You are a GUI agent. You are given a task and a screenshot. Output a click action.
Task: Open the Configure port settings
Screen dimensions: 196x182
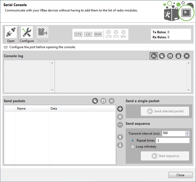click(x=27, y=34)
